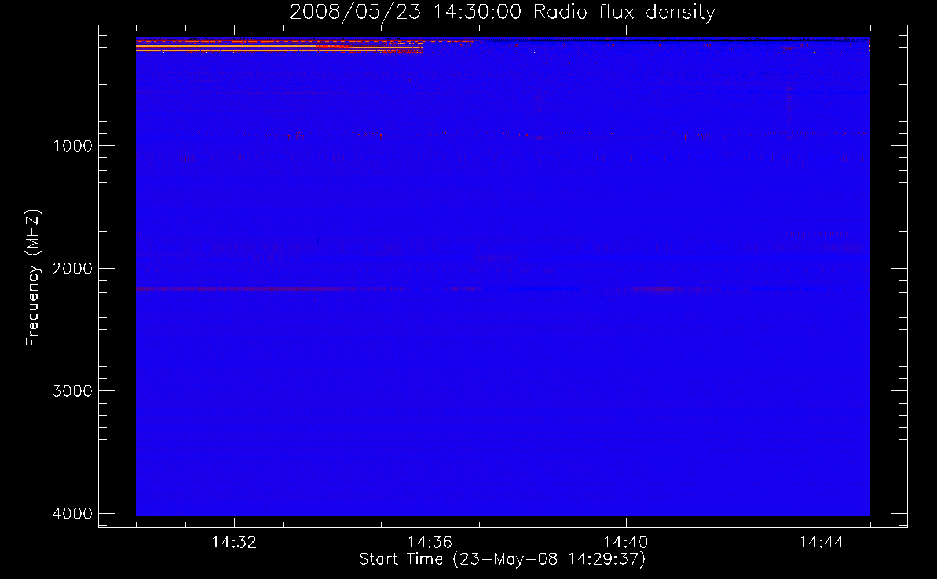Click the 'Start Time (23-May-08 14:29:37)' axis label
The height and width of the screenshot is (579, 937).
pyautogui.click(x=502, y=559)
